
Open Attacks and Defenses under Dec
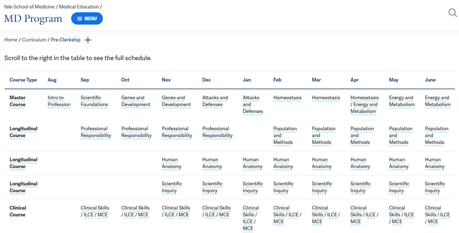point(215,101)
